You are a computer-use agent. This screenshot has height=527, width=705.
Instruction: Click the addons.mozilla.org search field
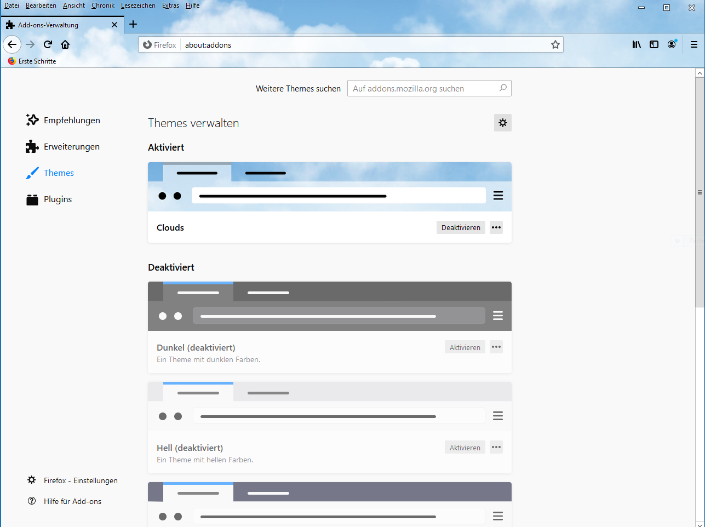pos(424,89)
